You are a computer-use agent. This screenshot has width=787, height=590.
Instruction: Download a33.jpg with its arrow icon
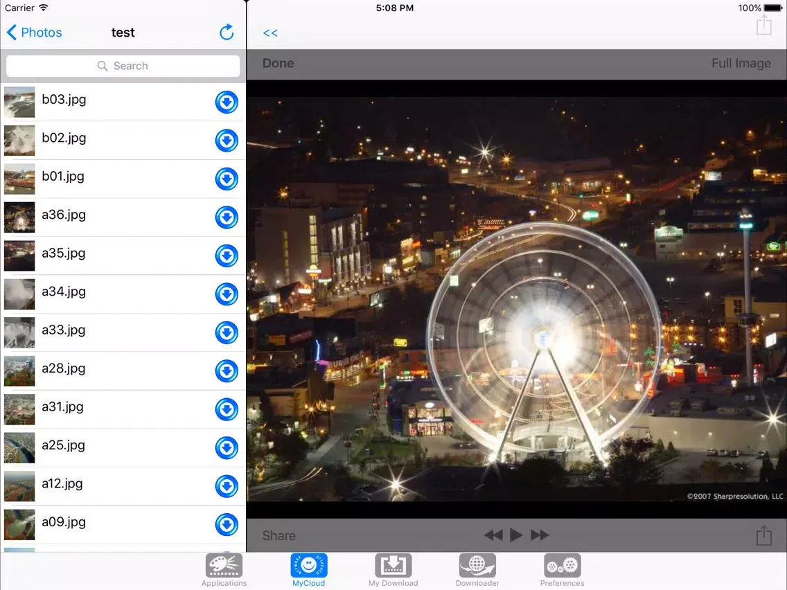[x=227, y=332]
